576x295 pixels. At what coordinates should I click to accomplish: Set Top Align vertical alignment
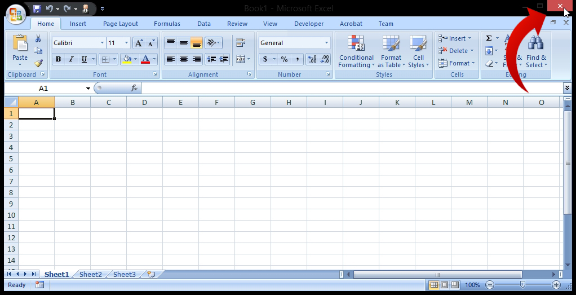click(170, 43)
